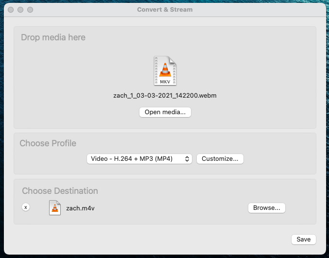Zoom the Convert & Stream window
The width and height of the screenshot is (329, 258).
pyautogui.click(x=30, y=10)
